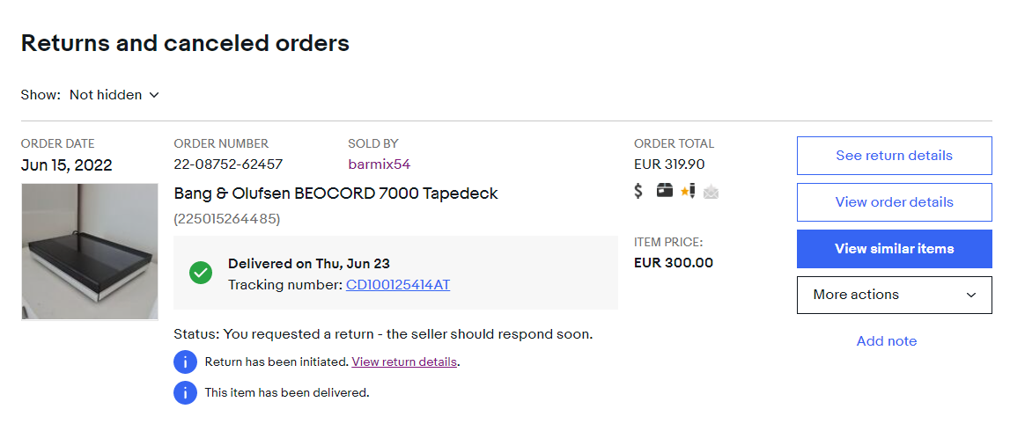Click the shipped package status icon
The width and height of the screenshot is (1010, 431).
[x=664, y=190]
